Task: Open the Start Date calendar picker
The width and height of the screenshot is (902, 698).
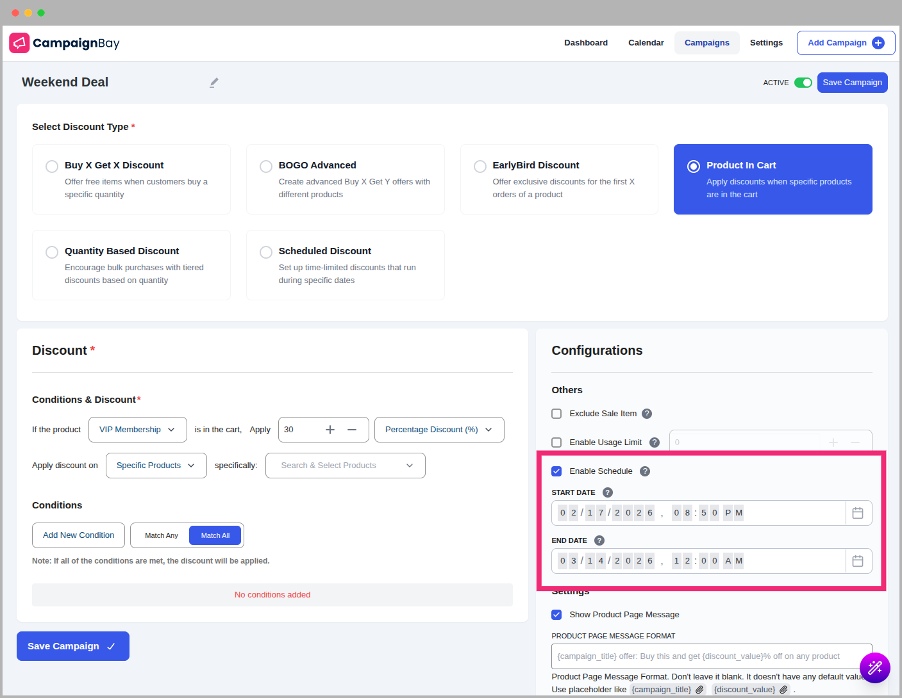Action: tap(858, 512)
